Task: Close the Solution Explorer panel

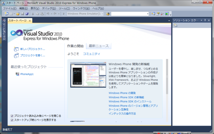Action: pos(209,20)
